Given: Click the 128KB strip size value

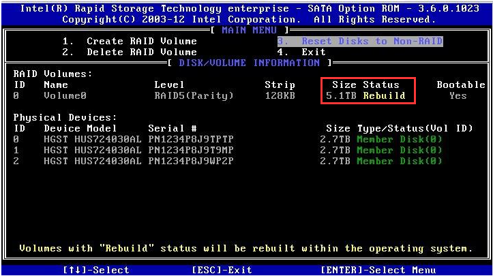Looking at the screenshot, I should click(x=280, y=96).
